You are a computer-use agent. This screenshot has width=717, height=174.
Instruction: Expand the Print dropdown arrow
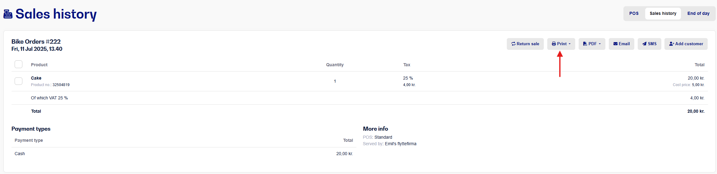[x=570, y=44]
